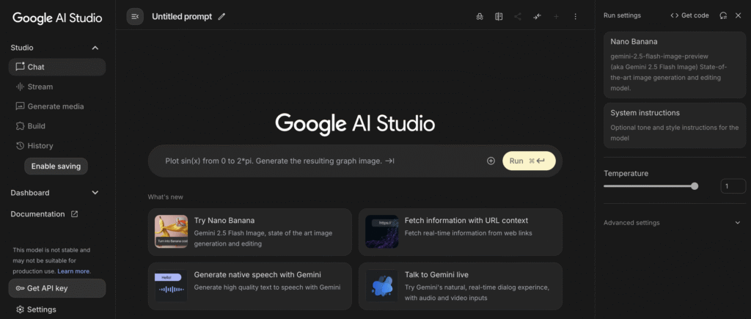Screen dimensions: 751x319
Task: Open Try Nano Banana card
Action: [x=249, y=232]
